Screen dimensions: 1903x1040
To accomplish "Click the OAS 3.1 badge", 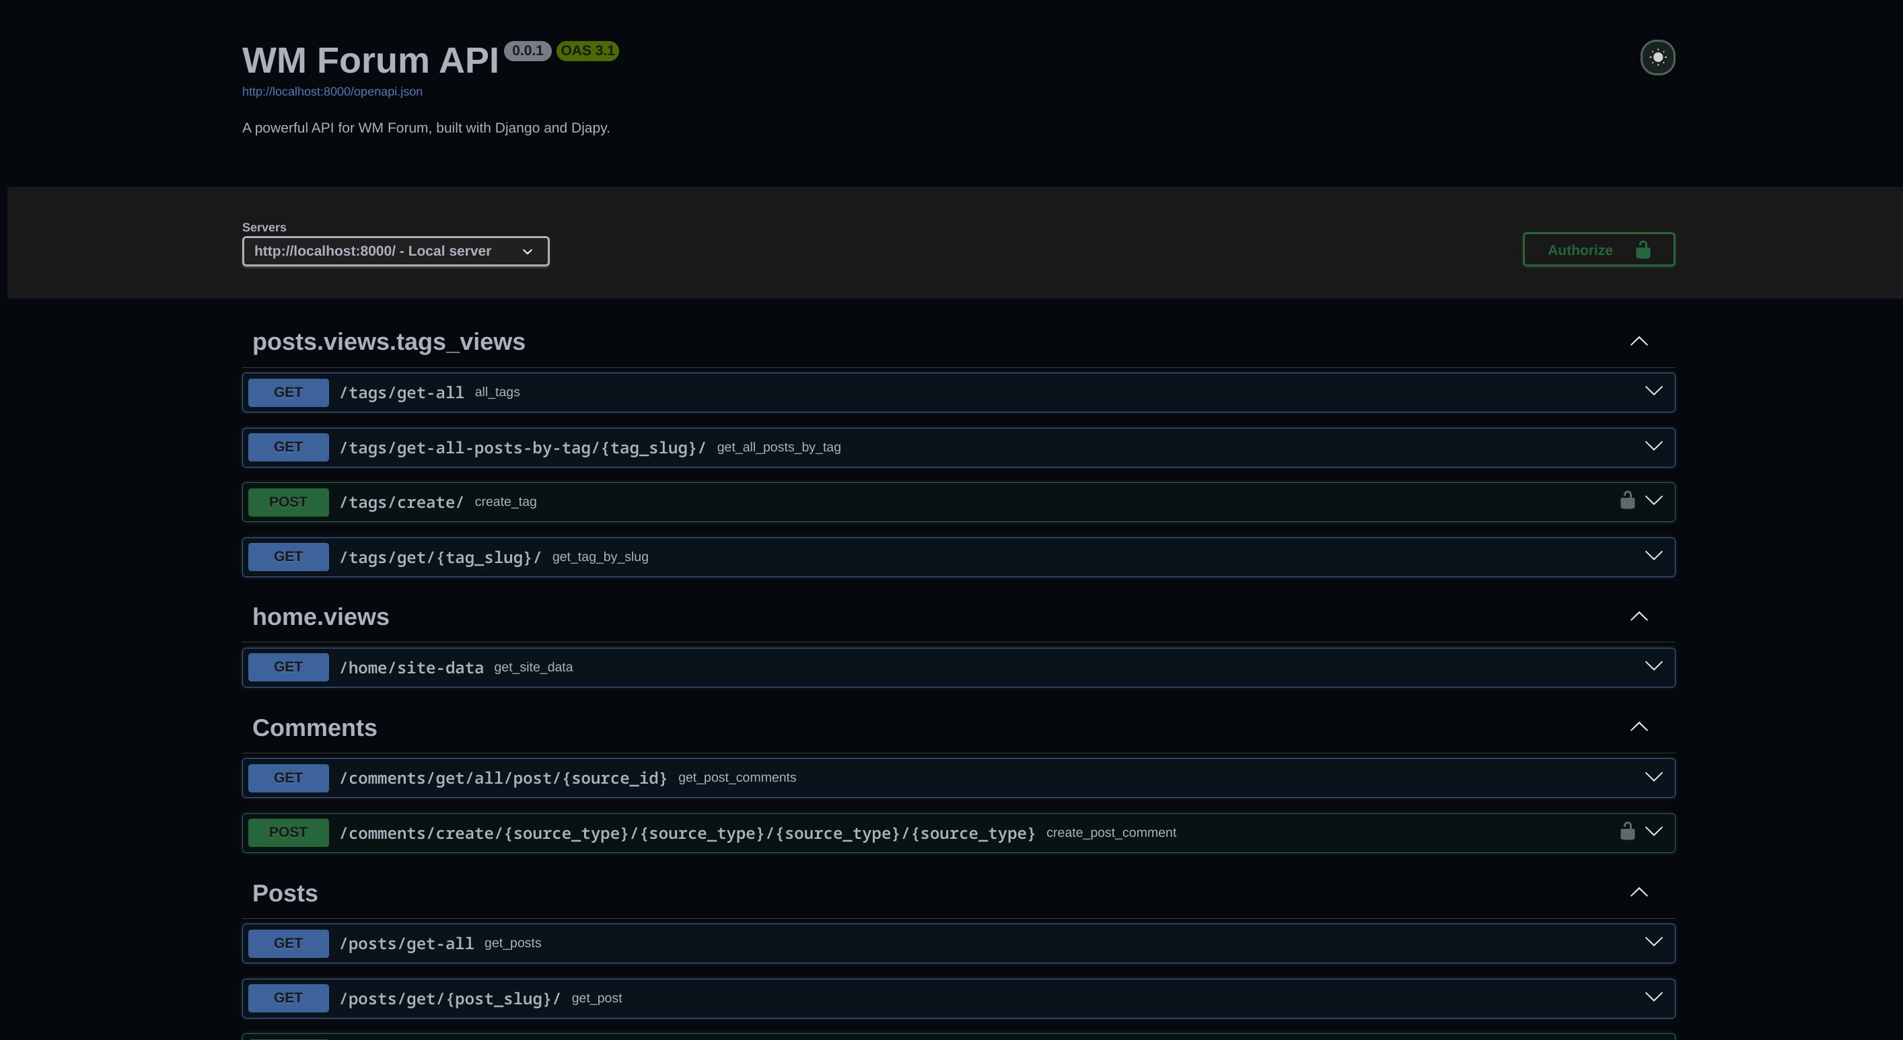I will [587, 51].
